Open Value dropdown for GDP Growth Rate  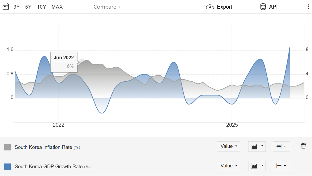pyautogui.click(x=228, y=166)
